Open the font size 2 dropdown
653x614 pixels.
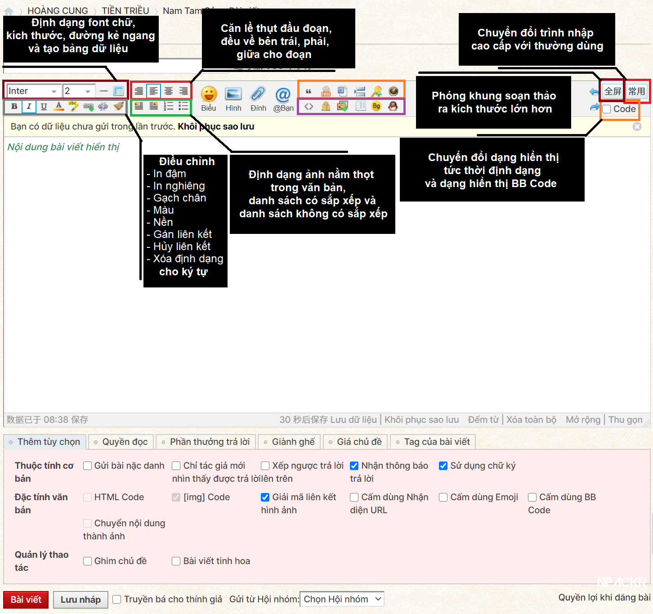point(78,91)
